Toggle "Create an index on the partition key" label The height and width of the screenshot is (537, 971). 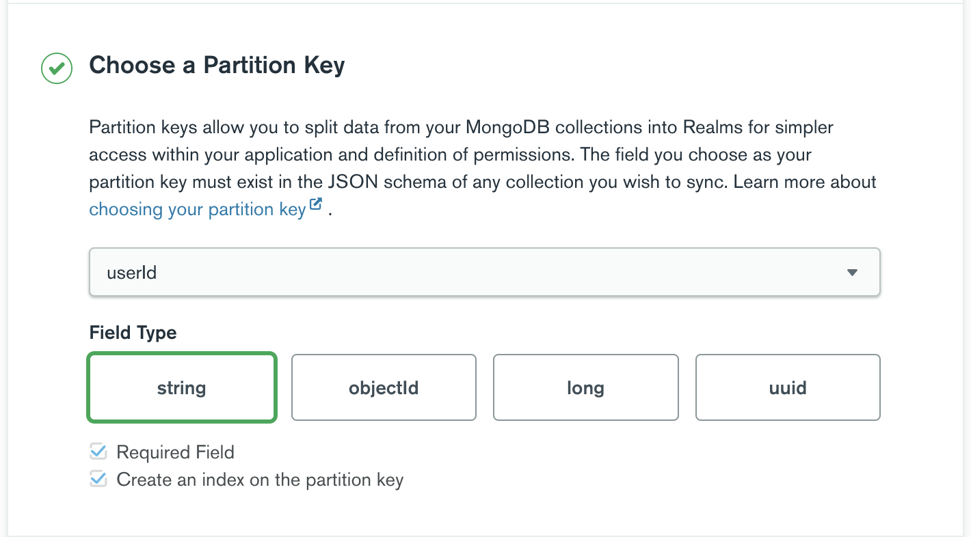(260, 480)
